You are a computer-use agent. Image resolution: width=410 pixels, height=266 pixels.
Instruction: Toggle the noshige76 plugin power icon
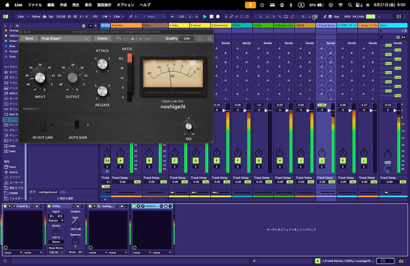click(x=201, y=39)
